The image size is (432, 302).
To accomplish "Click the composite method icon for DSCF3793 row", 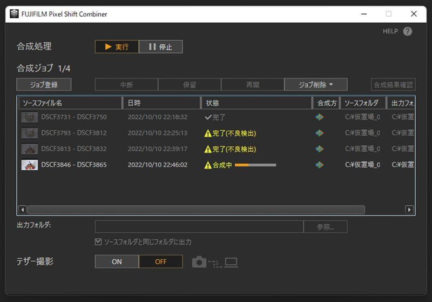I will (x=319, y=133).
